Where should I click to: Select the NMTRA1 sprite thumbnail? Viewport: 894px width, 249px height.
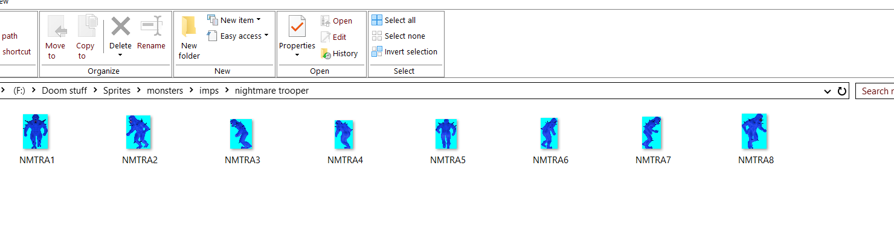pos(36,131)
